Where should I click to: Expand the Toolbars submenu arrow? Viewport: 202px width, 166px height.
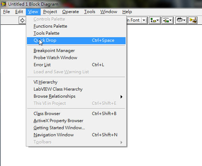tap(121, 142)
